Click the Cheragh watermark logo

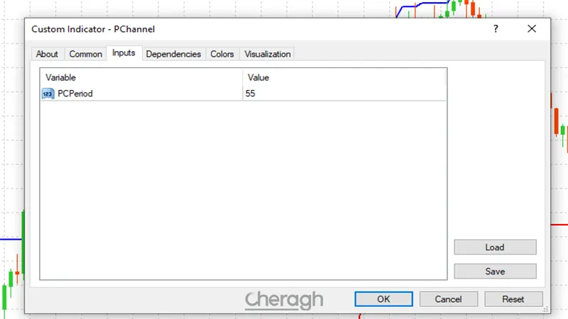284,300
